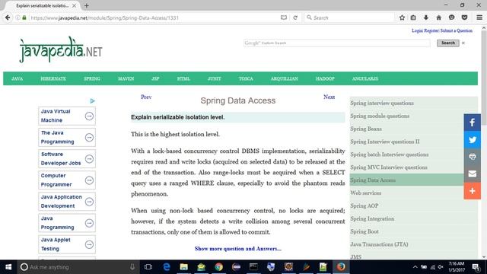Open a new browser tab
Image resolution: width=487 pixels, height=274 pixels.
tap(86, 5)
